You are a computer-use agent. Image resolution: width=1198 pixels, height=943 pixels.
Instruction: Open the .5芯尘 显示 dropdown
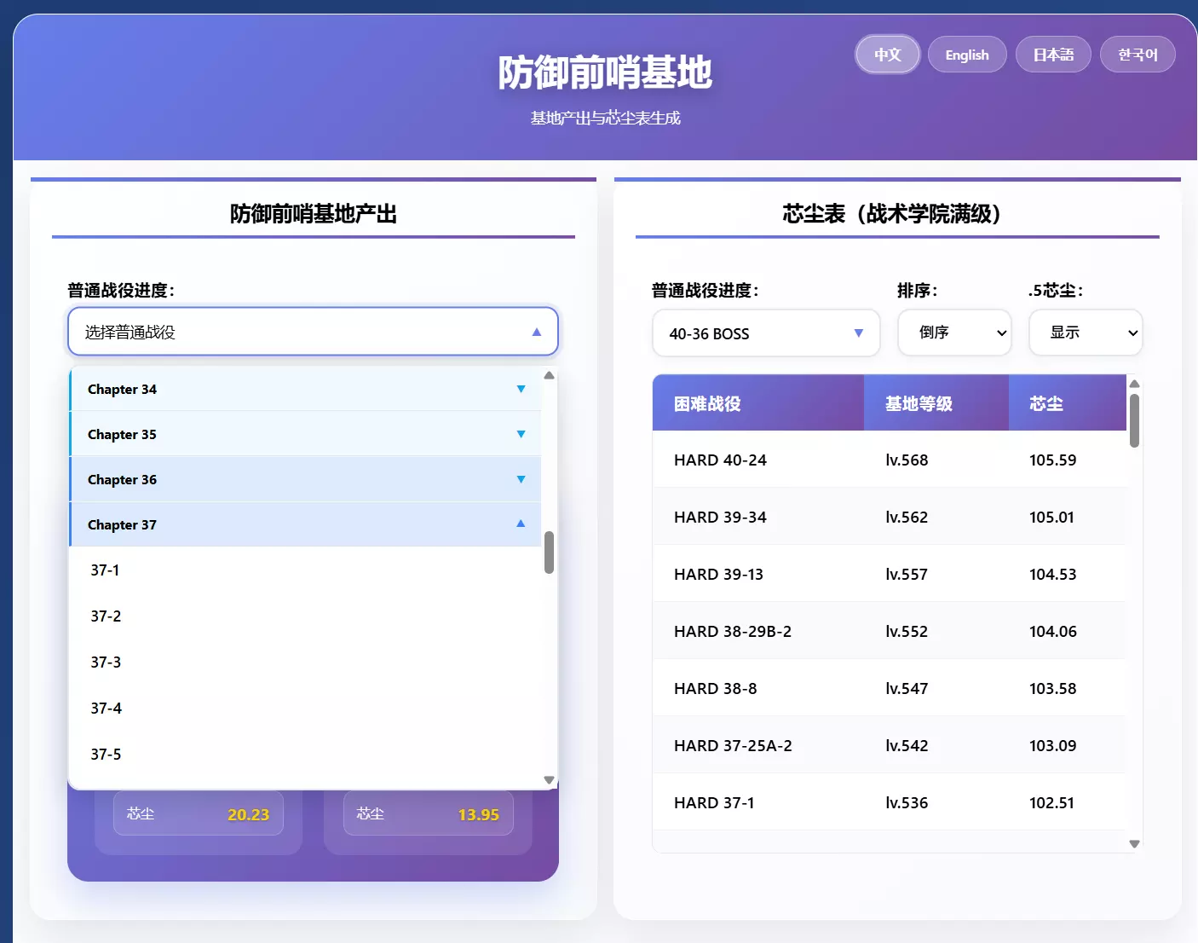pos(1085,333)
